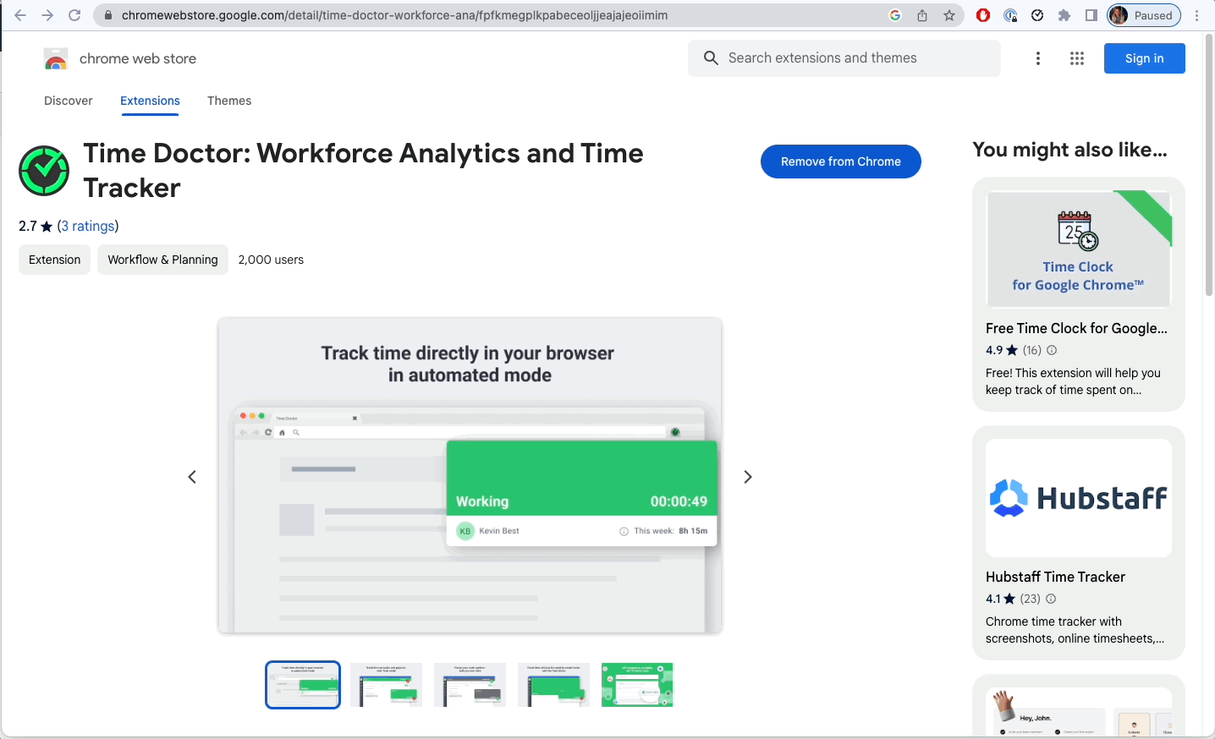Open the 3 ratings link
Screen dimensions: 1215x739
click(88, 226)
